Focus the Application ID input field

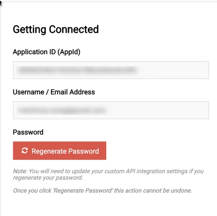click(x=111, y=70)
